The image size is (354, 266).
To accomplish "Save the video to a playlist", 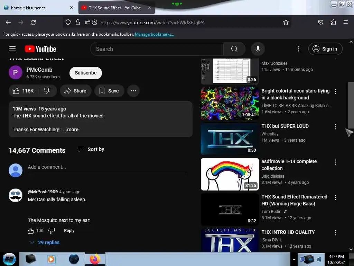I will point(109,91).
